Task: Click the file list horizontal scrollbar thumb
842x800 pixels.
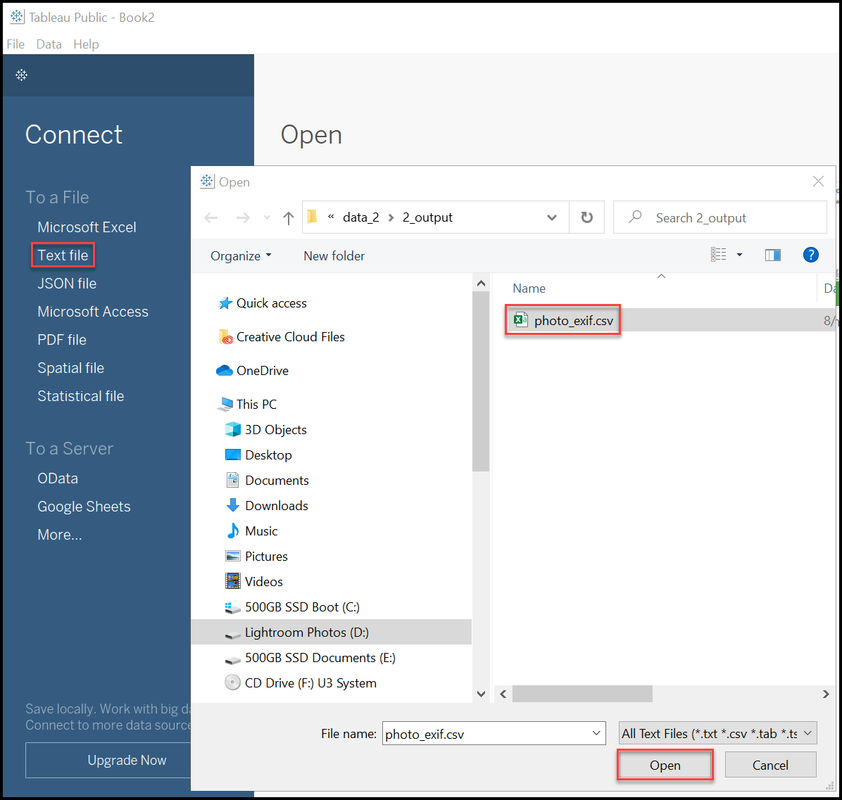Action: (582, 694)
